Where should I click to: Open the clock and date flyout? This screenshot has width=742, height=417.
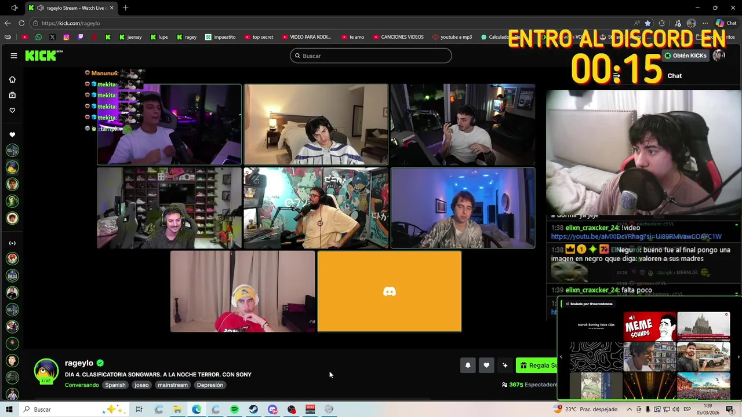tap(708, 409)
